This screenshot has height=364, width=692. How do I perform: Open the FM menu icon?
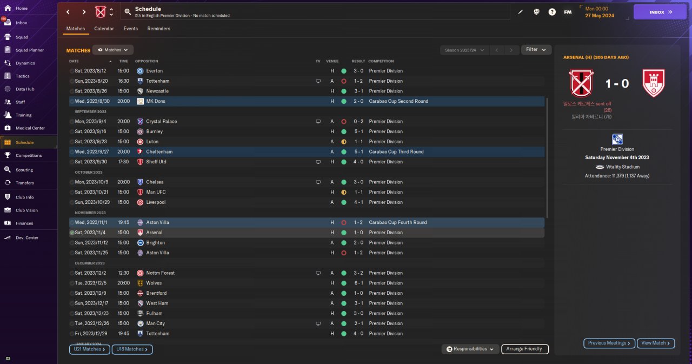[568, 12]
